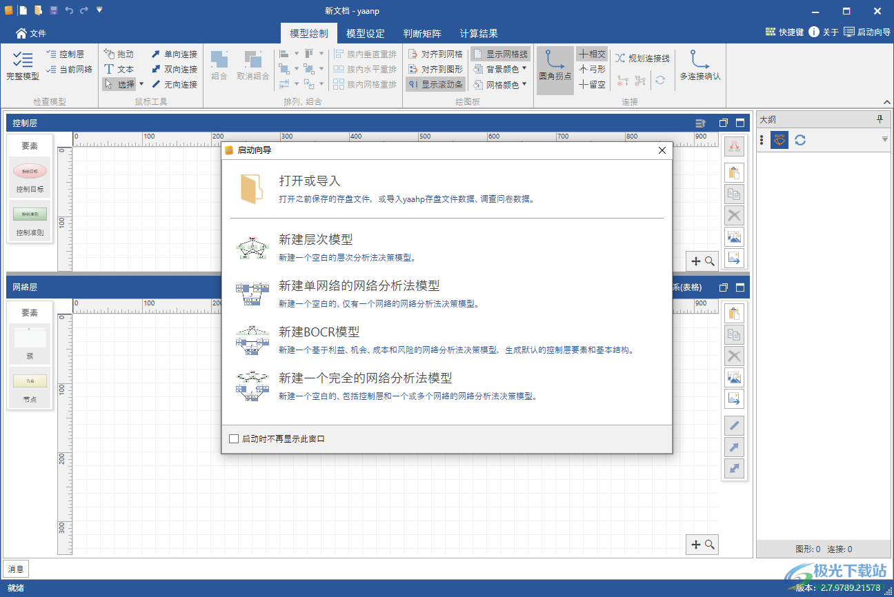Switch to 判断矩阵 tab
The width and height of the screenshot is (894, 597).
(x=422, y=33)
